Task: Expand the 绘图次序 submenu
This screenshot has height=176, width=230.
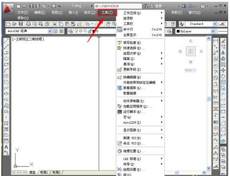Action: pyautogui.click(x=140, y=53)
